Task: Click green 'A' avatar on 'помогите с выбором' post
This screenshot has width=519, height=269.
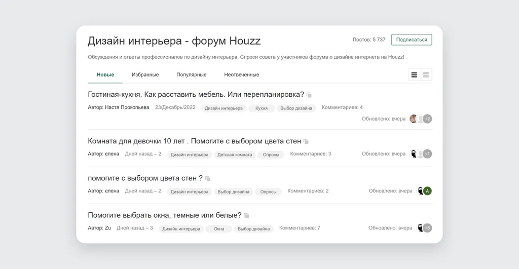Action: tap(427, 191)
